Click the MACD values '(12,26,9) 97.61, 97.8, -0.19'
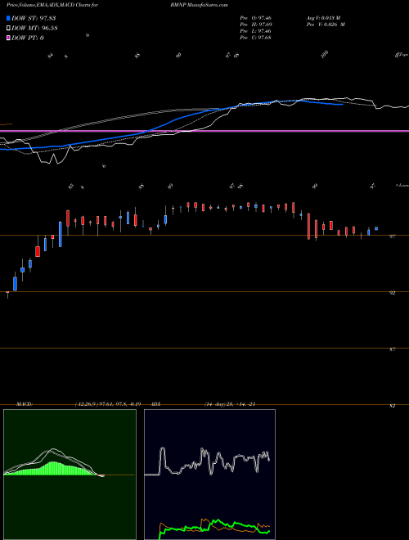409x540 pixels. click(x=108, y=404)
